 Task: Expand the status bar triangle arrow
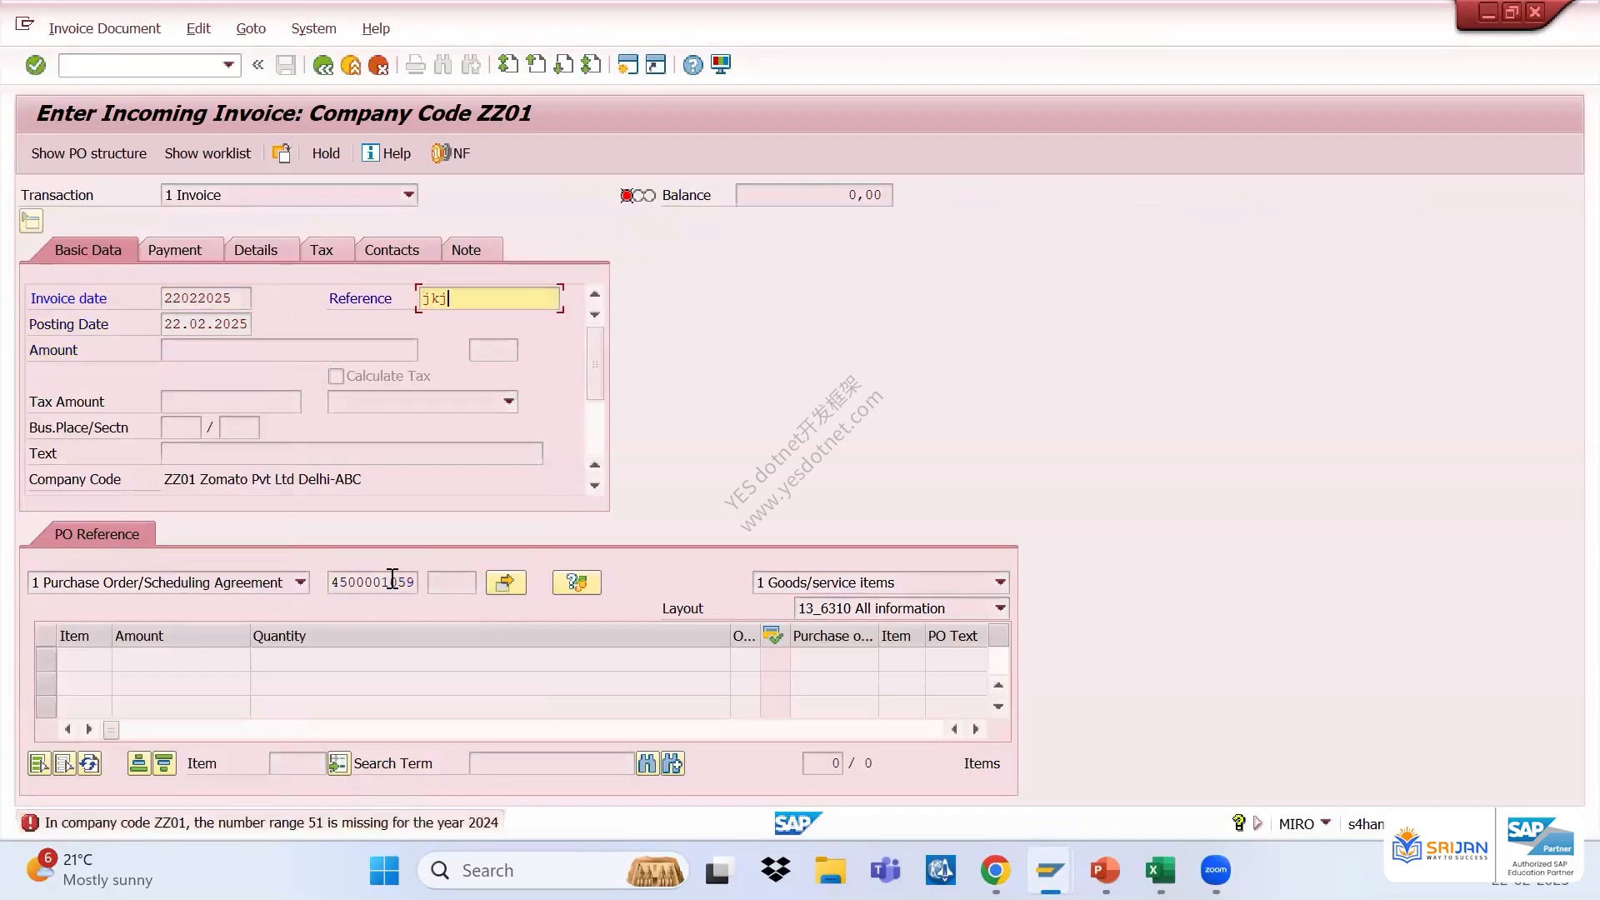(x=1257, y=823)
